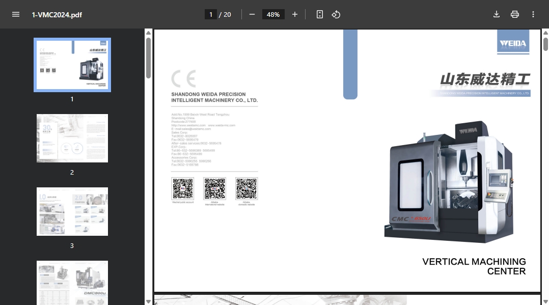Jump to page 3 thumbnail
The width and height of the screenshot is (549, 305).
point(72,211)
